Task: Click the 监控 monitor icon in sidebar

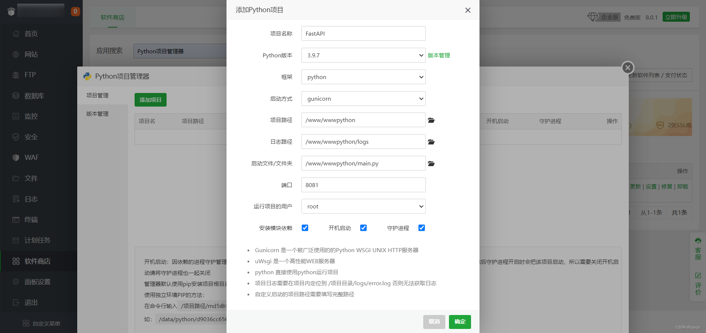Action: point(16,116)
